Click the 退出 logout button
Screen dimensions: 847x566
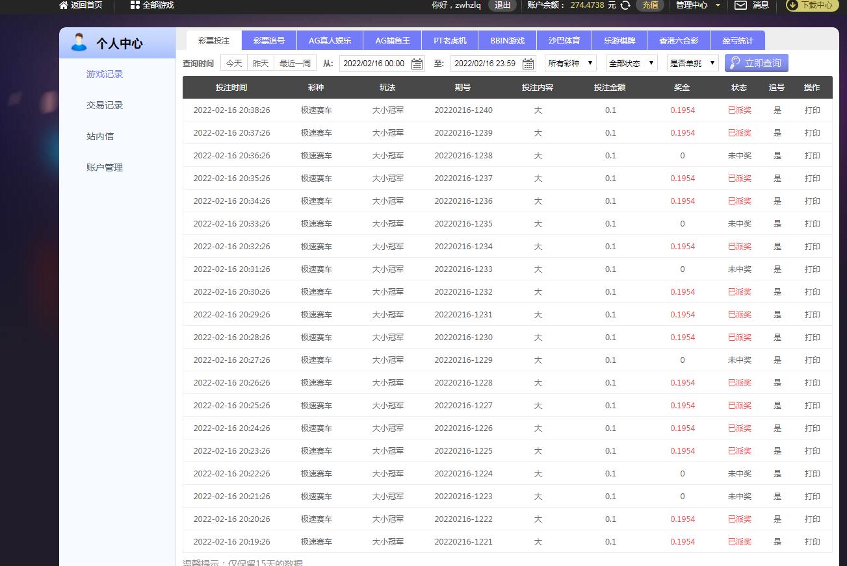502,5
